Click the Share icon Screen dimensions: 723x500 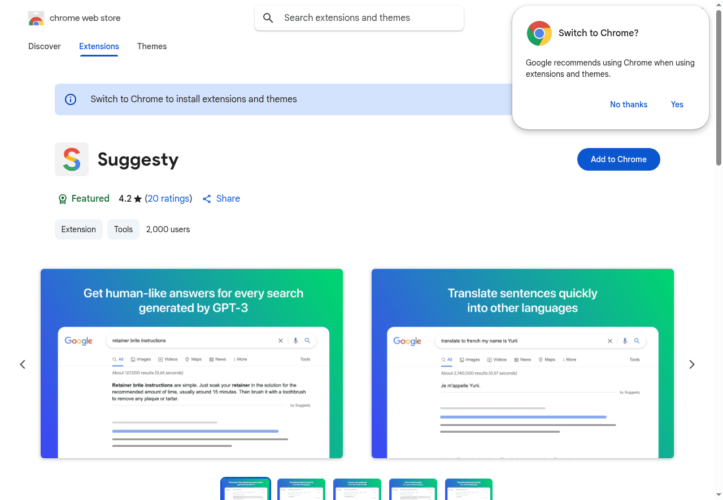coord(207,199)
